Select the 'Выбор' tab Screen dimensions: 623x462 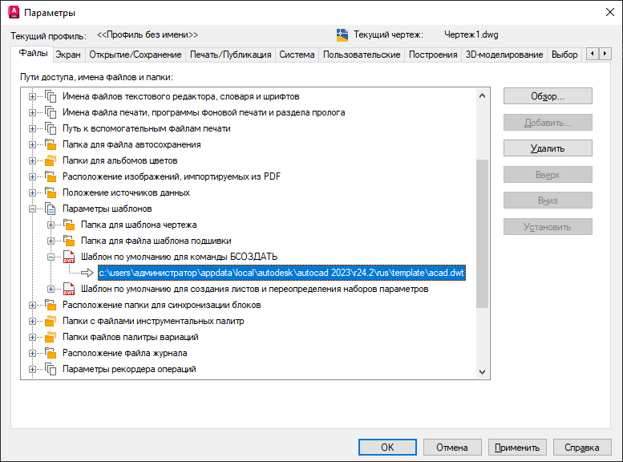564,55
